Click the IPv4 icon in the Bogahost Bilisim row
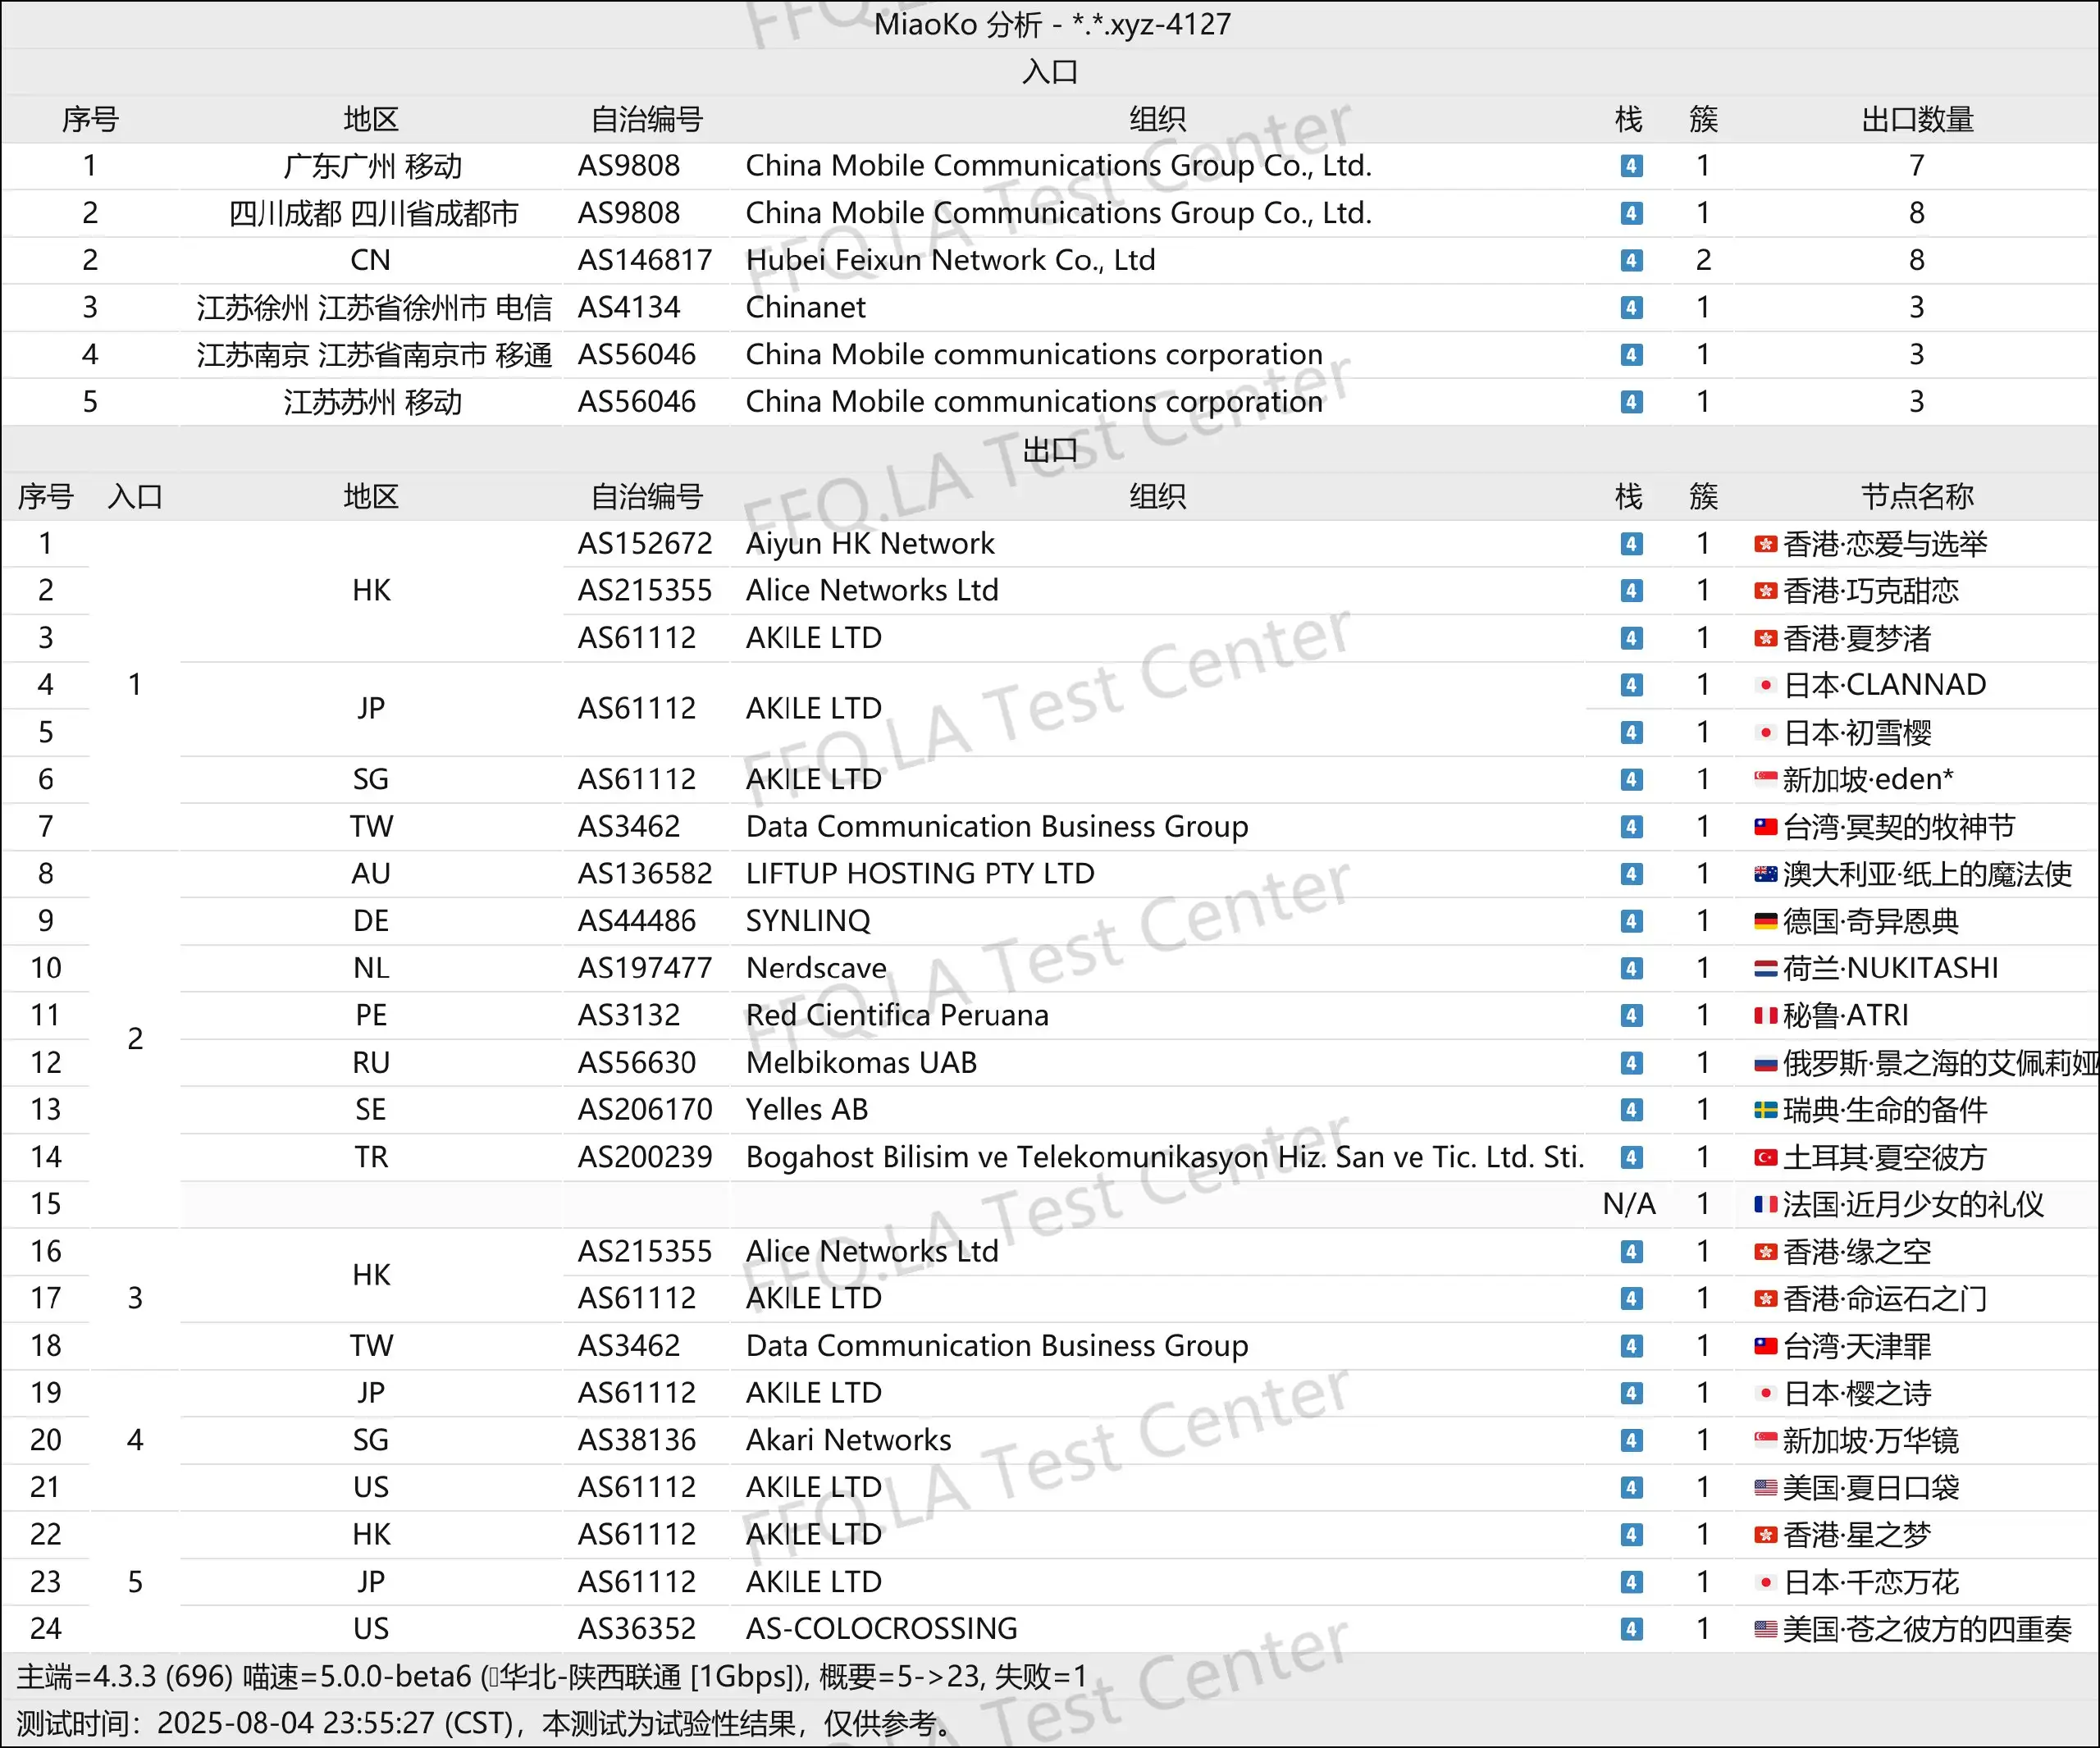 point(1631,1157)
